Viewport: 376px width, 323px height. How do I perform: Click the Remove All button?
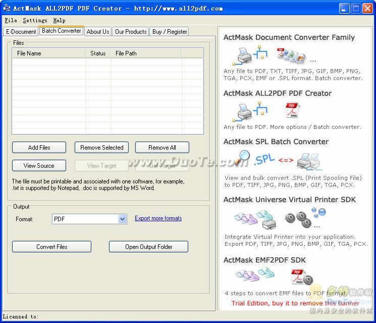click(162, 148)
